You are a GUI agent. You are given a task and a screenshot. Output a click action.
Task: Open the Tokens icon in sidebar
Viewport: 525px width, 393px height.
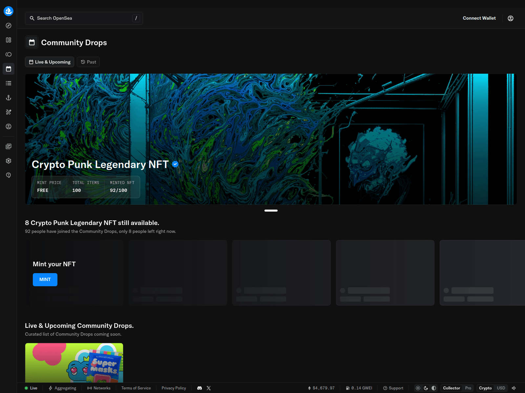click(x=9, y=54)
